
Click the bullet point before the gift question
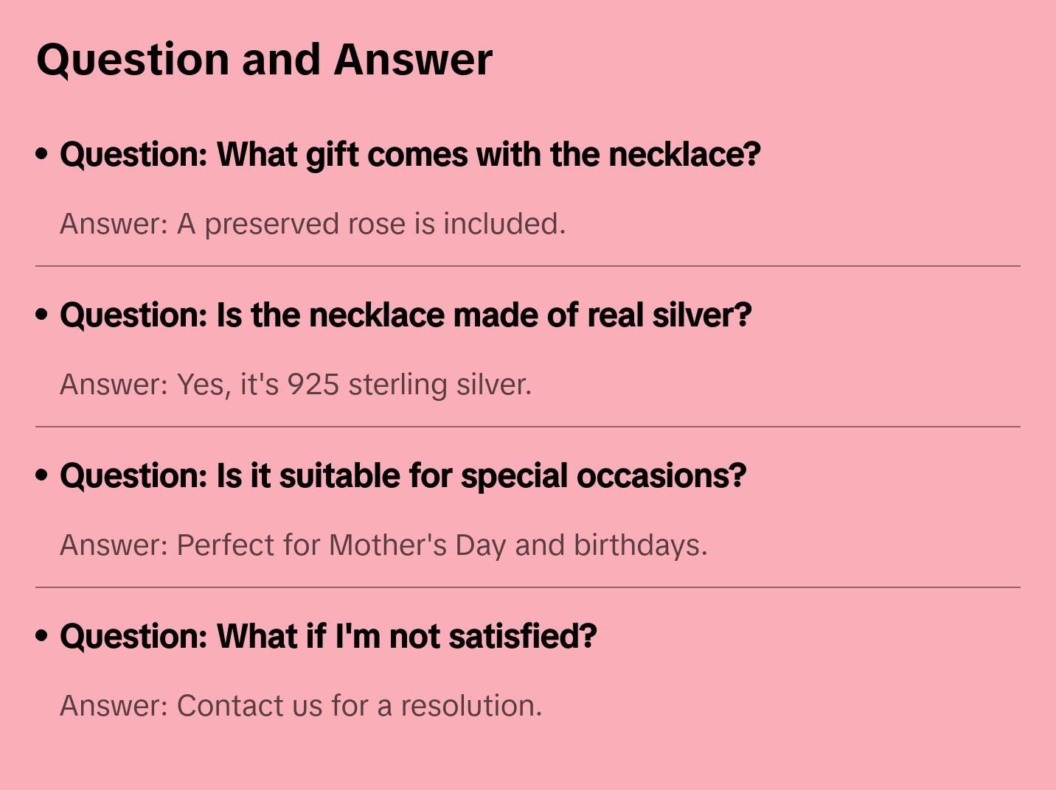(42, 155)
